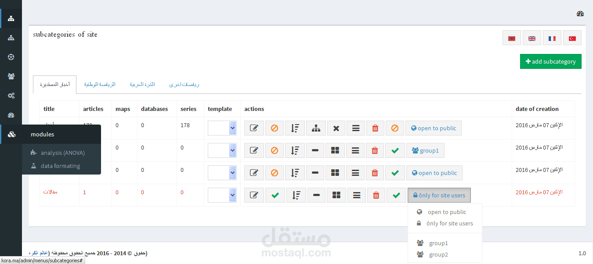Toggle ban icon next to edit, 178 series row
This screenshot has width=593, height=264.
coord(275,128)
